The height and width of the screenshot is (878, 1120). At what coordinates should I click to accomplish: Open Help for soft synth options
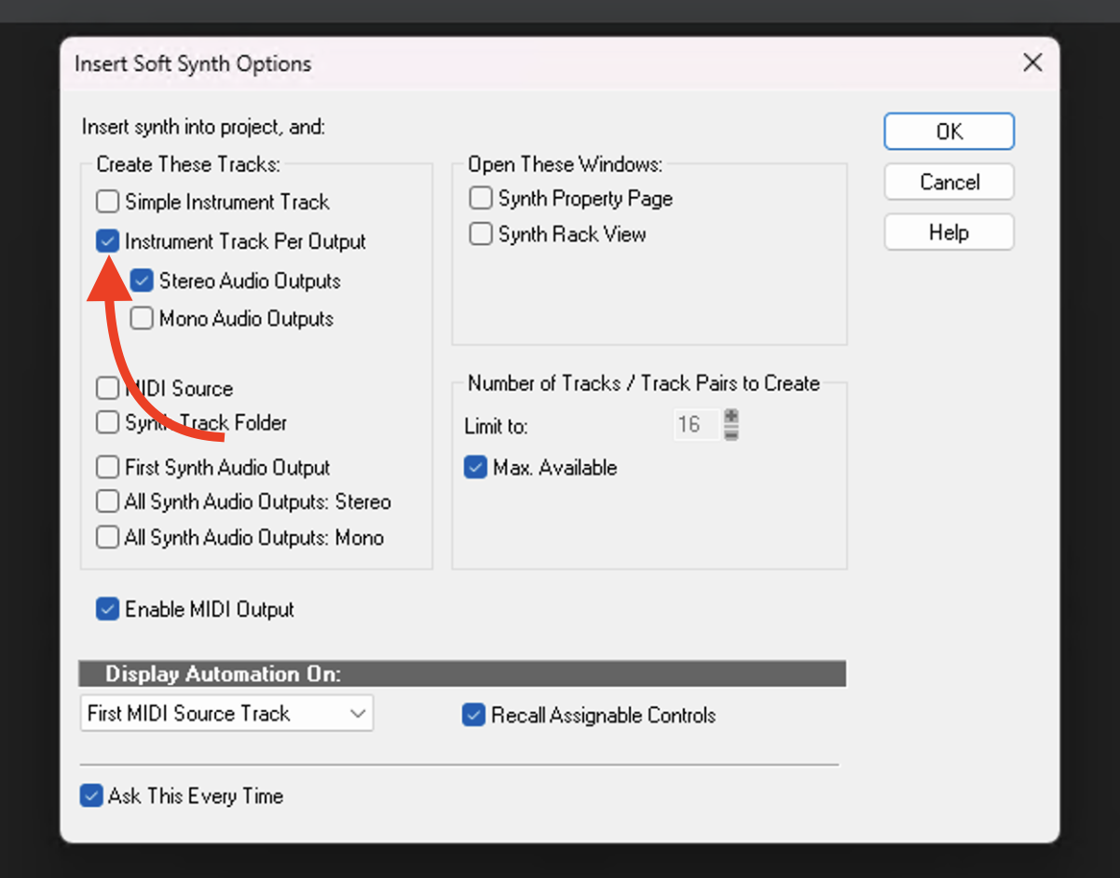949,232
